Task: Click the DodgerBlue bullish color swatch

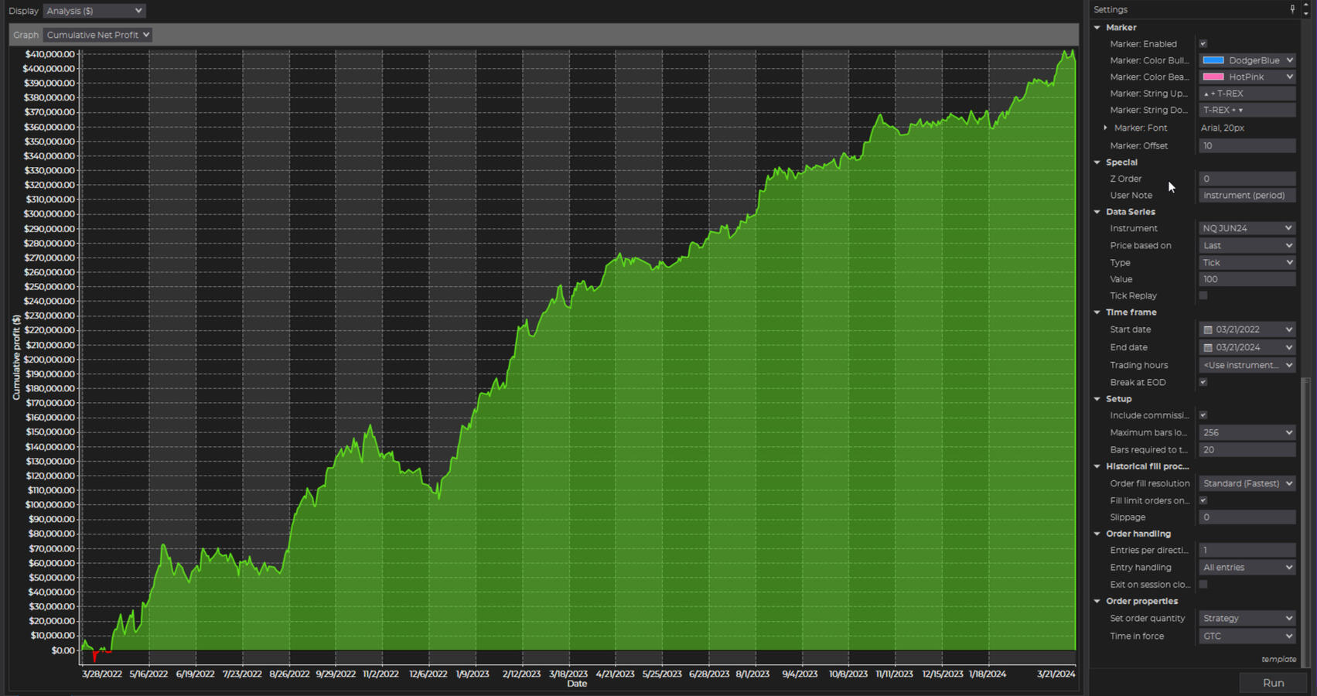Action: (x=1213, y=60)
